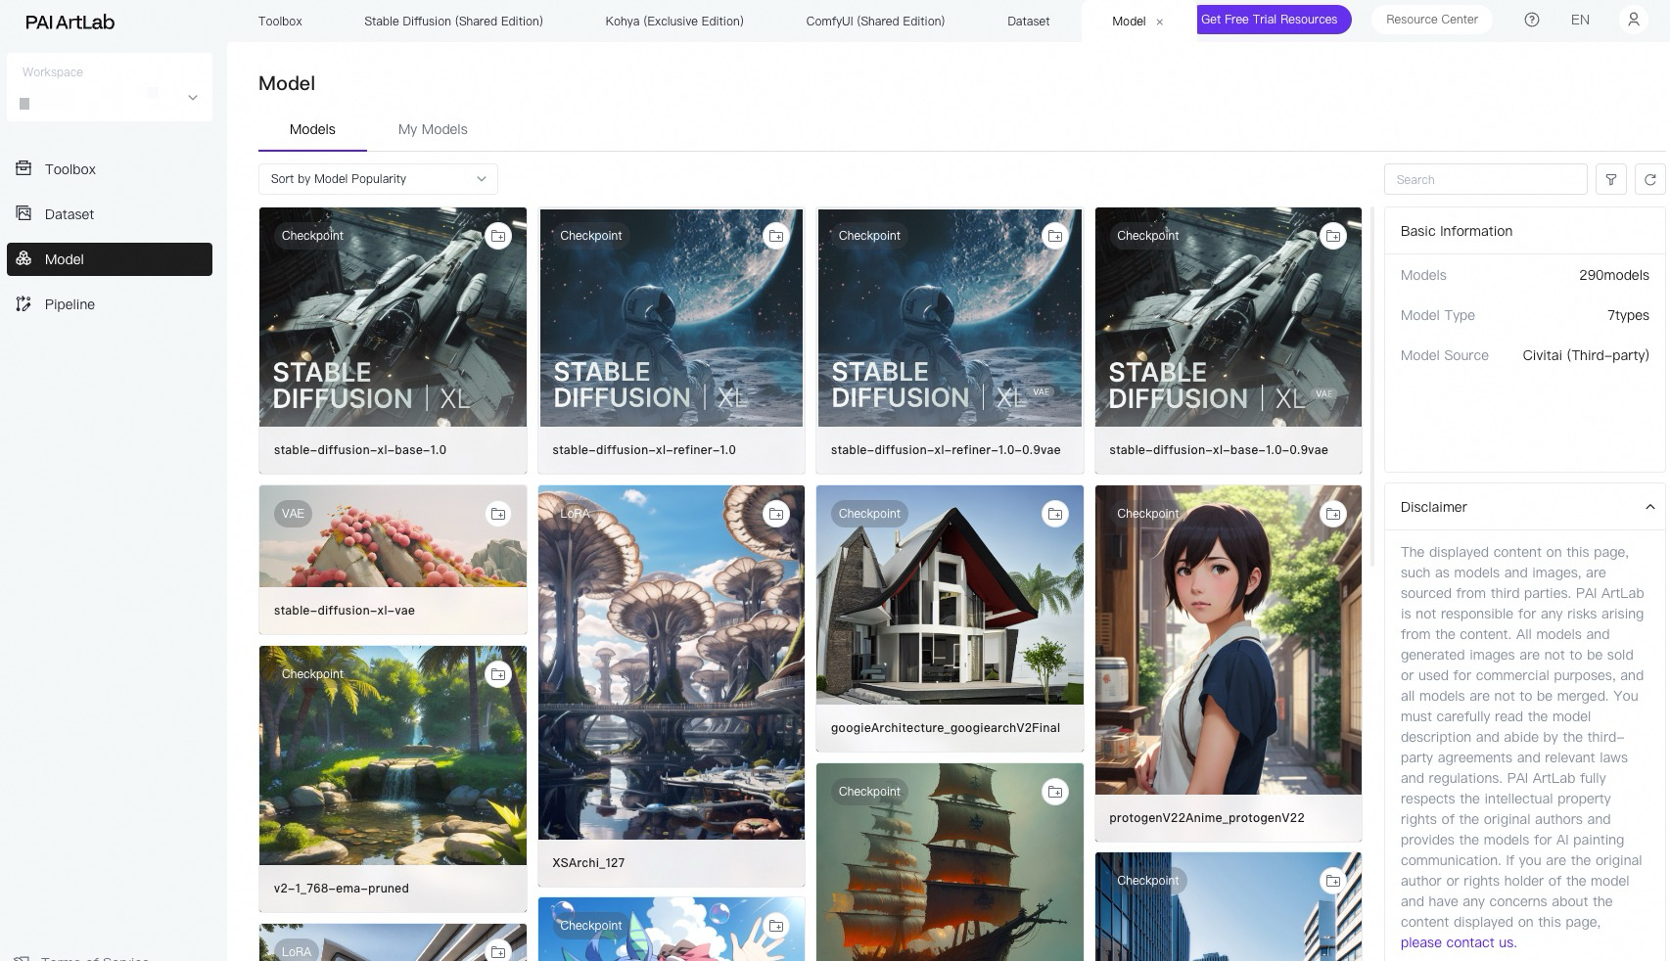Click the please contact us link
Screen dimensions: 1670x961
pos(1459,942)
